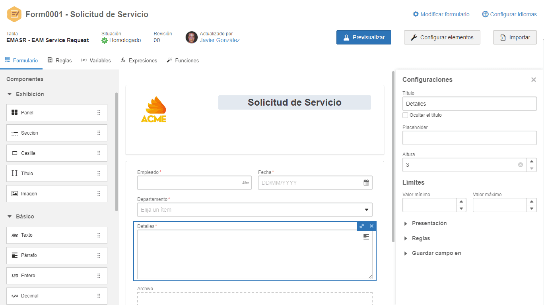Click the ACME logo image
The height and width of the screenshot is (305, 544).
(x=154, y=109)
